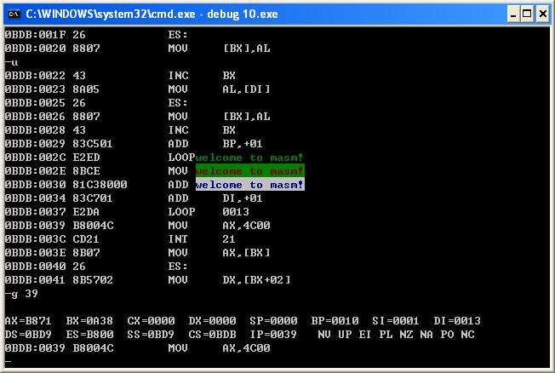The height and width of the screenshot is (373, 555).
Task: Click register value SI=0001
Action: [396, 321]
